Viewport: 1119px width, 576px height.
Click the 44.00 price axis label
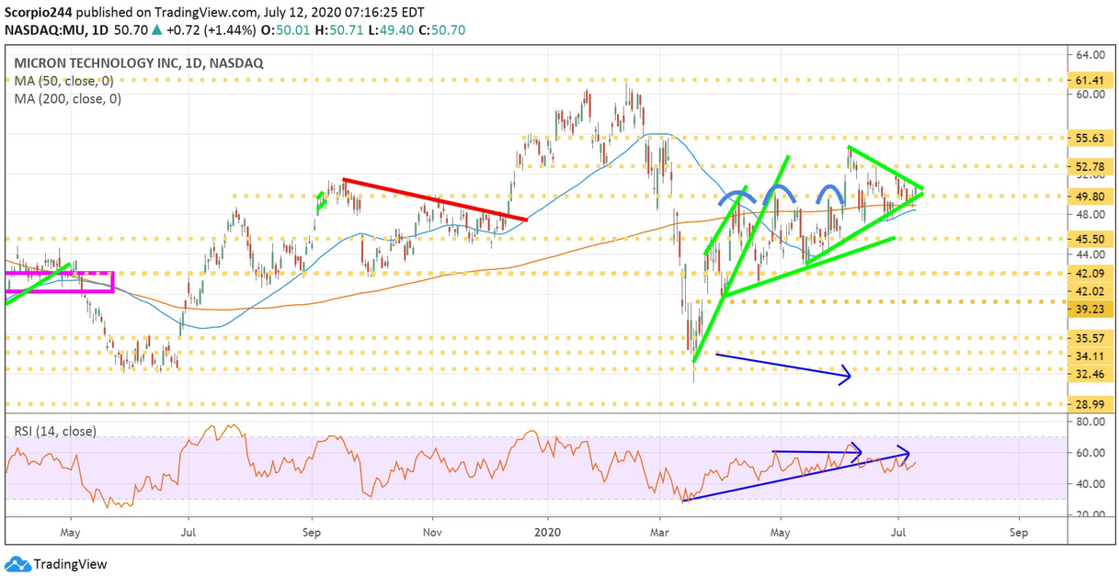[x=1090, y=254]
